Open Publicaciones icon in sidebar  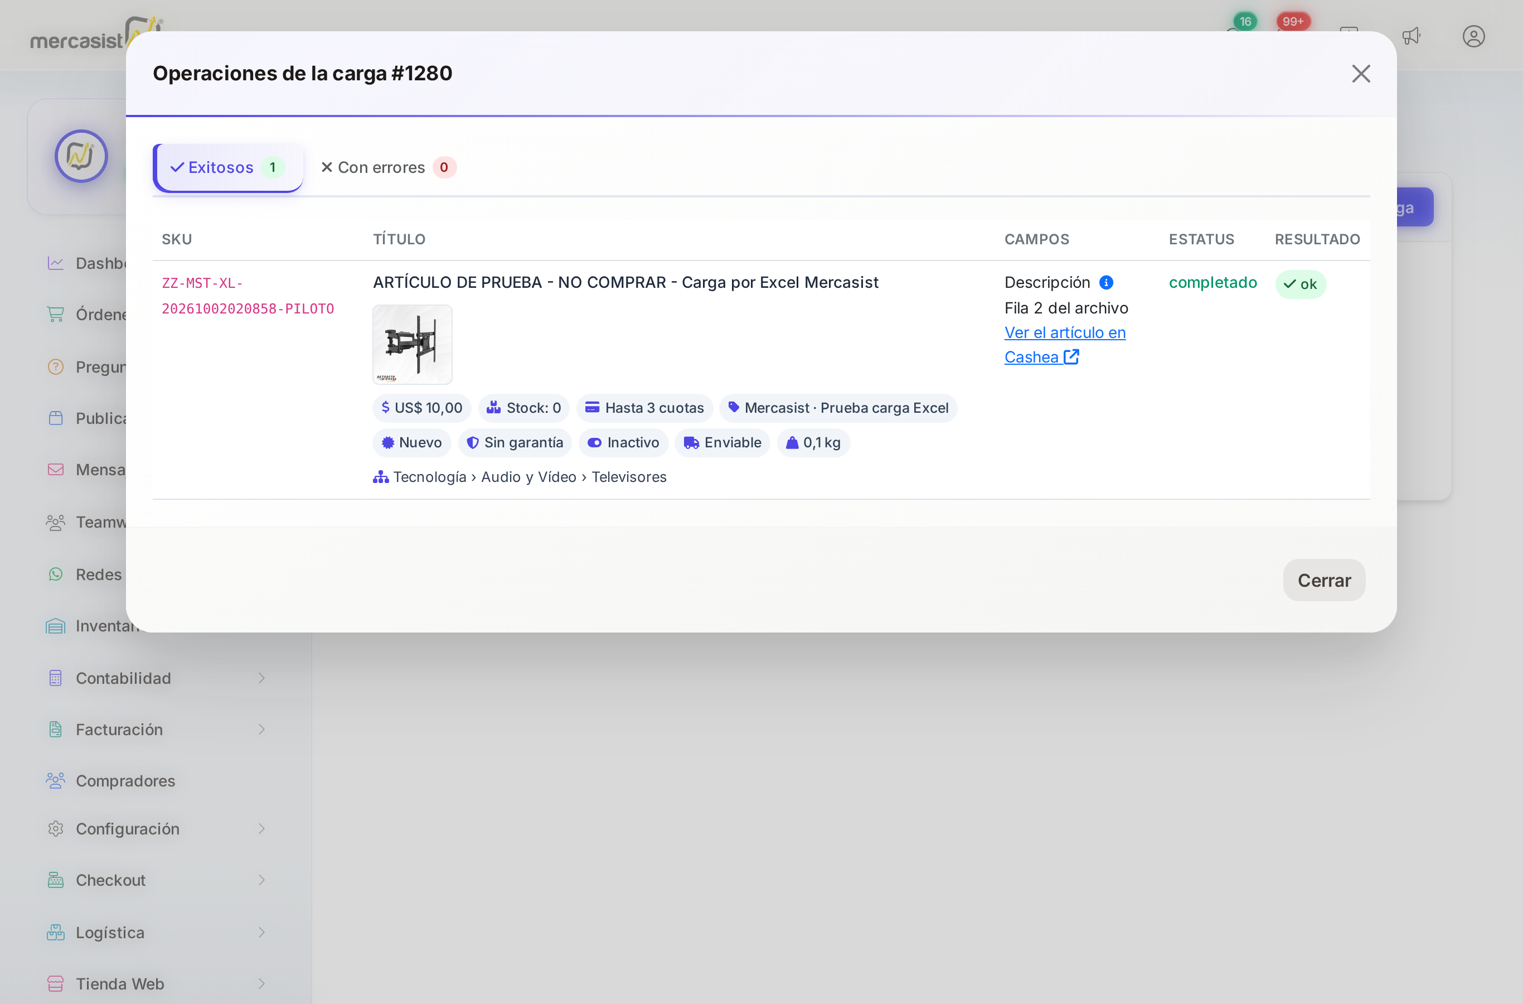56,418
